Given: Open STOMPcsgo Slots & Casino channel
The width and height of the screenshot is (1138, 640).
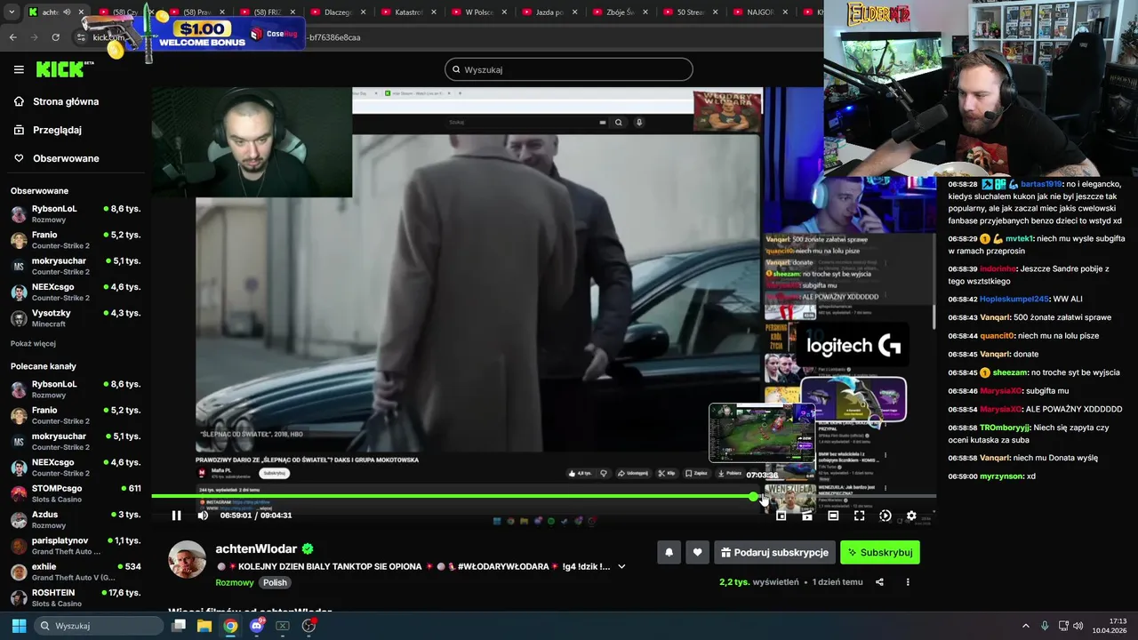Looking at the screenshot, I should pyautogui.click(x=76, y=493).
